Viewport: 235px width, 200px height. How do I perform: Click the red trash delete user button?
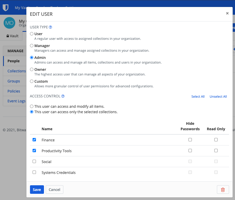(223, 189)
